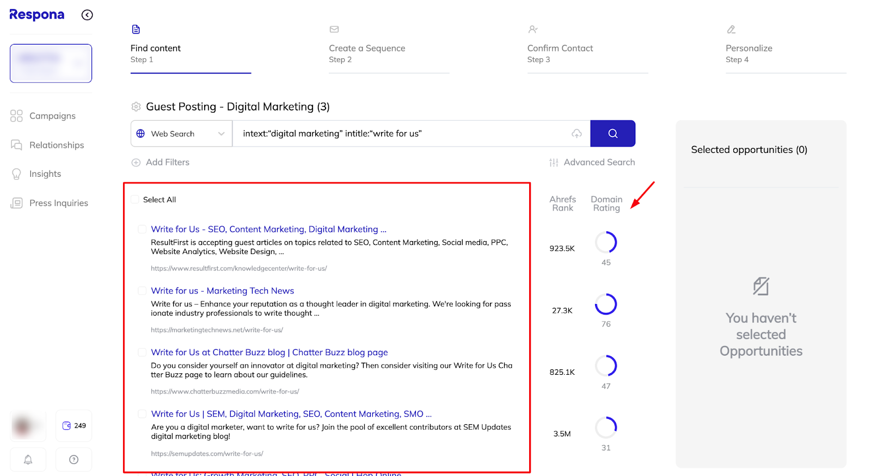Click Advanced Search text
Screen dimensions: 871x476
pos(599,162)
